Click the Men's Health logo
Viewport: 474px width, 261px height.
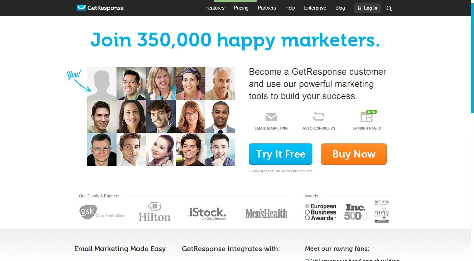point(266,213)
